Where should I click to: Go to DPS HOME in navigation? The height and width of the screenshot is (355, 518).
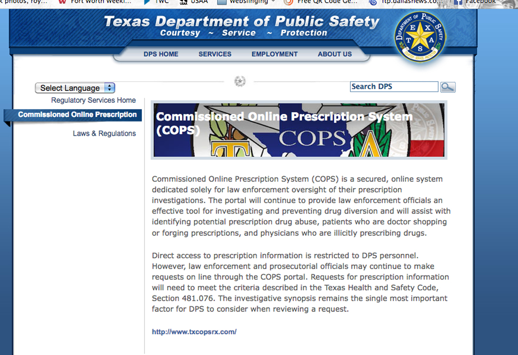tap(161, 54)
